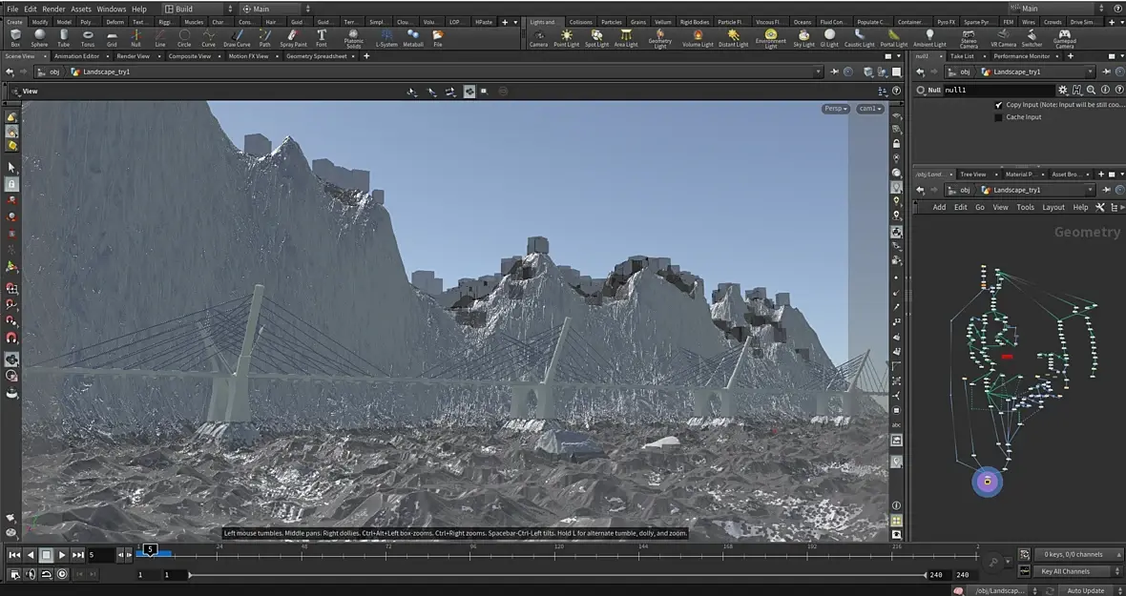
Task: Add a Point Light from the shelf
Action: (x=566, y=37)
